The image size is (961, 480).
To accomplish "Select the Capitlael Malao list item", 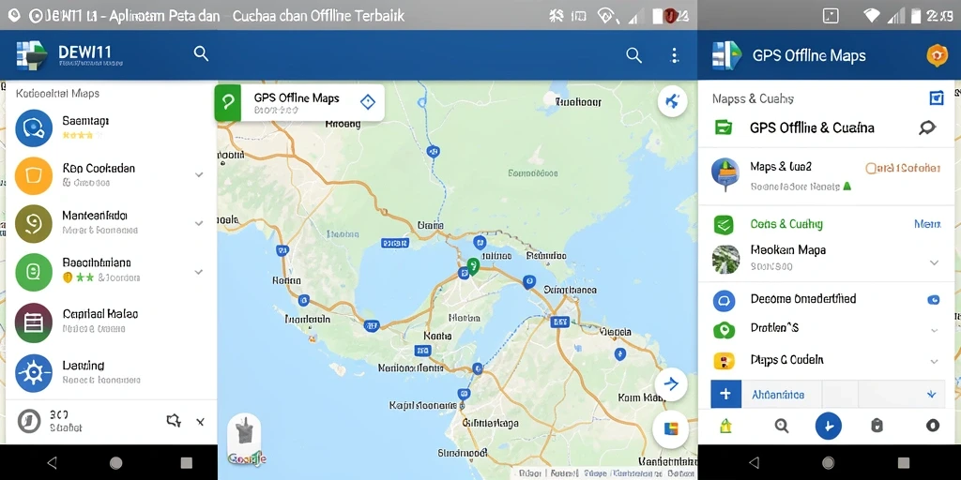I will point(111,322).
